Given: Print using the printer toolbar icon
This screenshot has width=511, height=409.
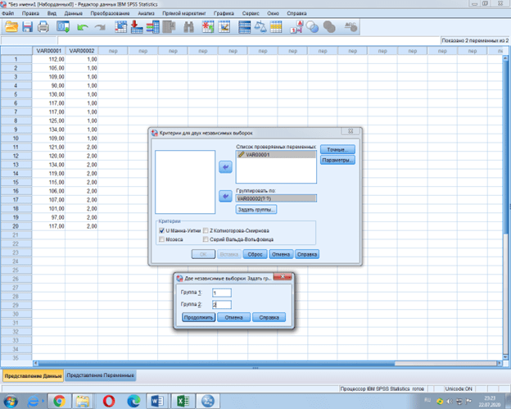Looking at the screenshot, I should tap(43, 27).
